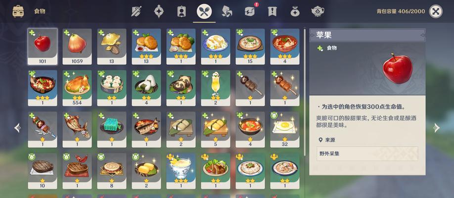Go to previous page with left arrow
The height and width of the screenshot is (198, 454).
pos(18,128)
